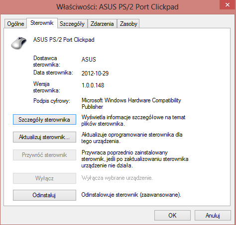This screenshot has width=236, height=225.
Task: Click the driver date 2012-10-29
Action: pyautogui.click(x=95, y=74)
